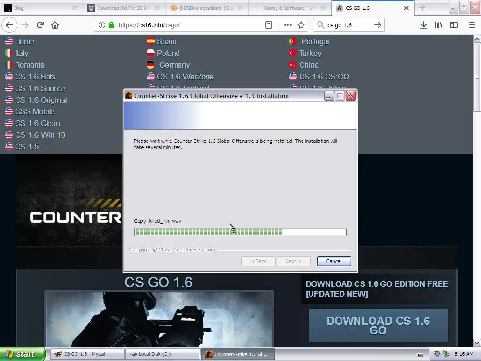Viewport: 481px width, 361px height.
Task: Open the Spain link
Action: click(167, 41)
